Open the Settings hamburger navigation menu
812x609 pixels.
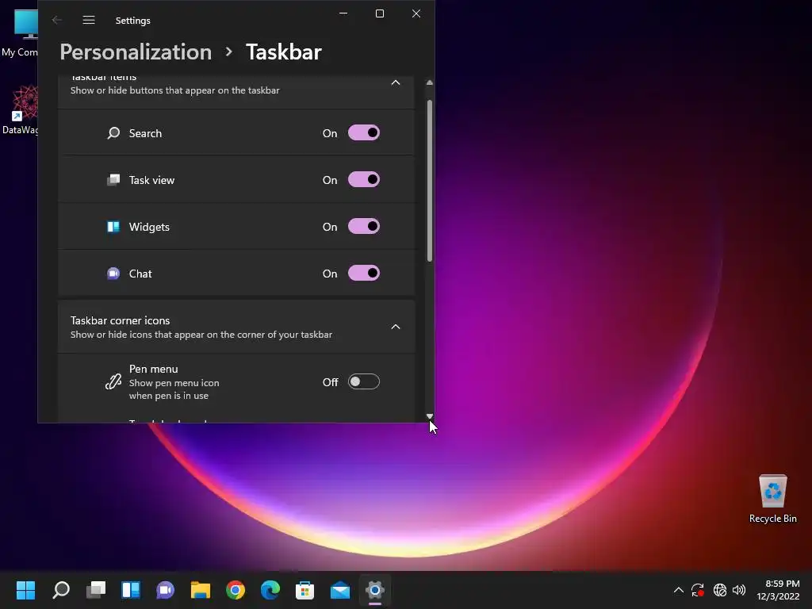89,20
